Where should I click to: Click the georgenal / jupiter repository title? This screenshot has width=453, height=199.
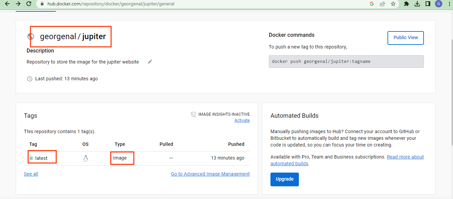point(73,36)
